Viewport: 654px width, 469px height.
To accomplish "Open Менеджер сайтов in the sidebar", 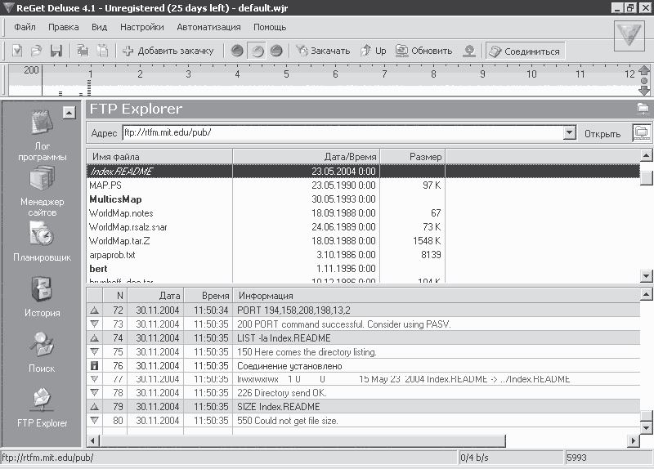I will click(x=42, y=179).
